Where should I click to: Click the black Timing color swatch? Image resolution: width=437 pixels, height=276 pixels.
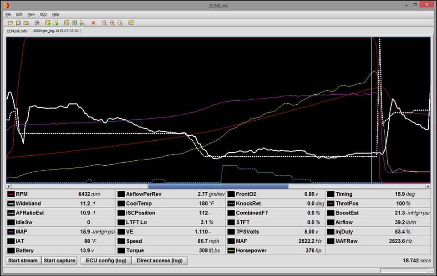(330, 194)
